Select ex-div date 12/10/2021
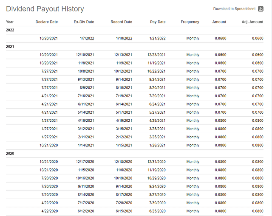The height and width of the screenshot is (216, 272). tap(85, 55)
